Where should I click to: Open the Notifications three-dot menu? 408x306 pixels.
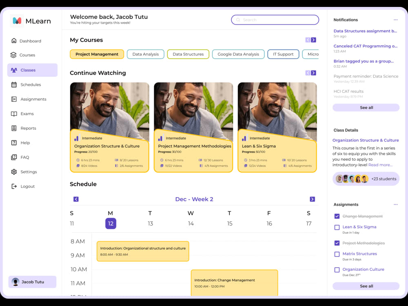pyautogui.click(x=395, y=20)
